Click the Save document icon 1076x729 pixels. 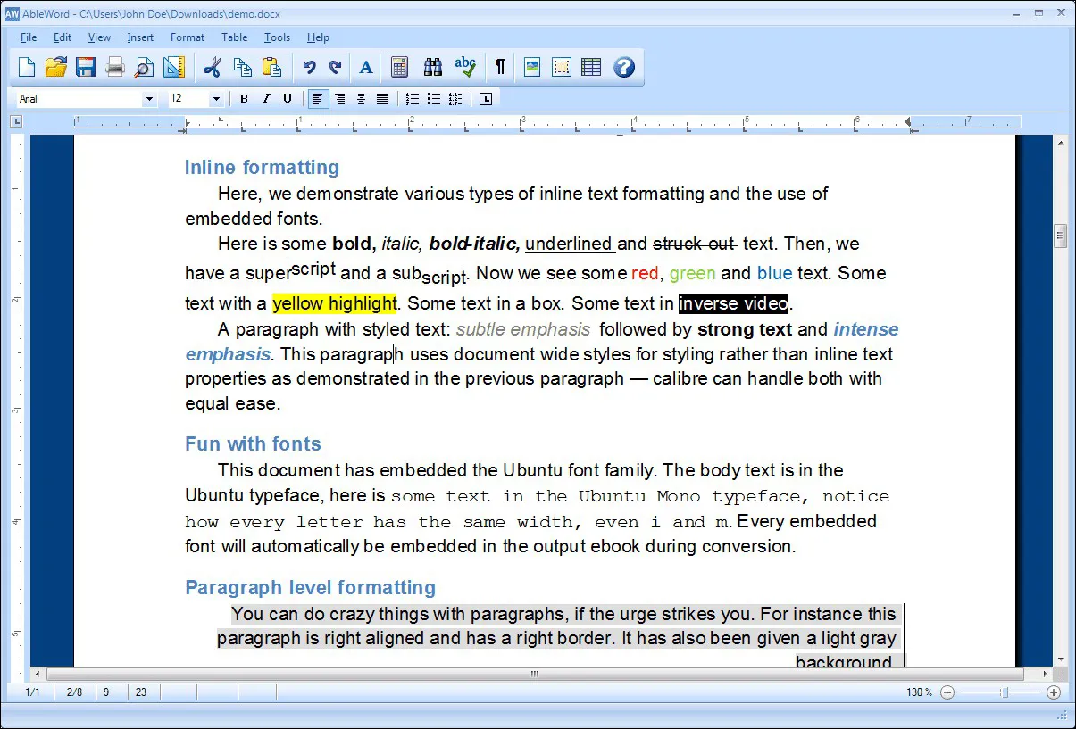click(85, 67)
